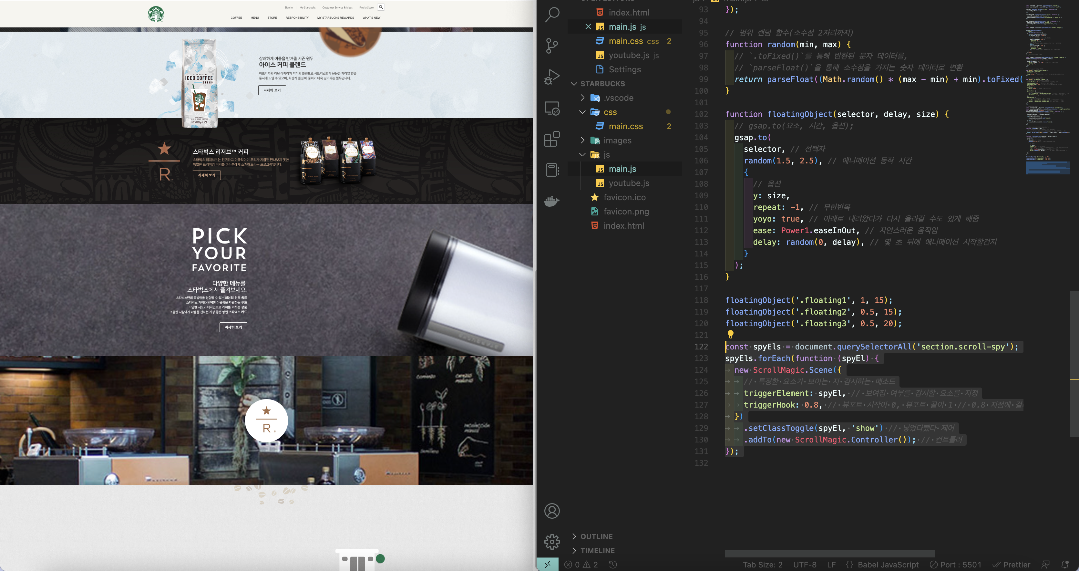Click the lightbulb code action icon
The width and height of the screenshot is (1079, 571).
coord(731,334)
